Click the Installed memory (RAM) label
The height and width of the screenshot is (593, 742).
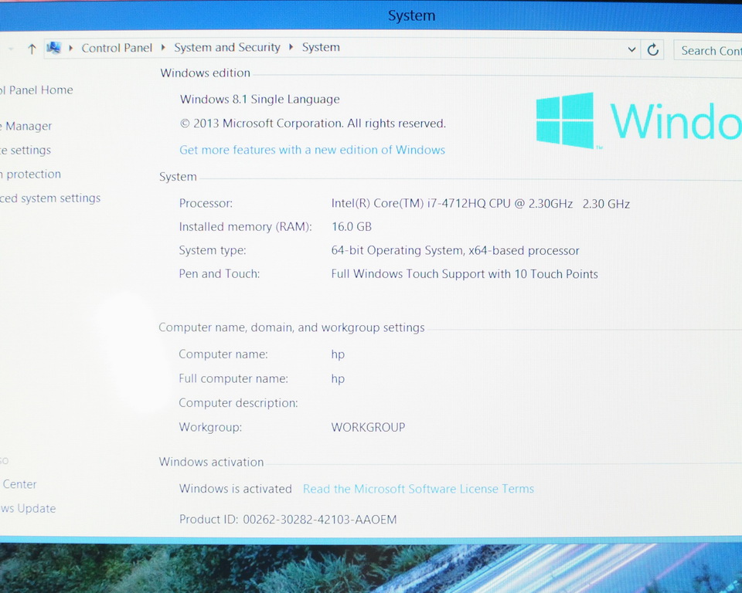(x=245, y=227)
